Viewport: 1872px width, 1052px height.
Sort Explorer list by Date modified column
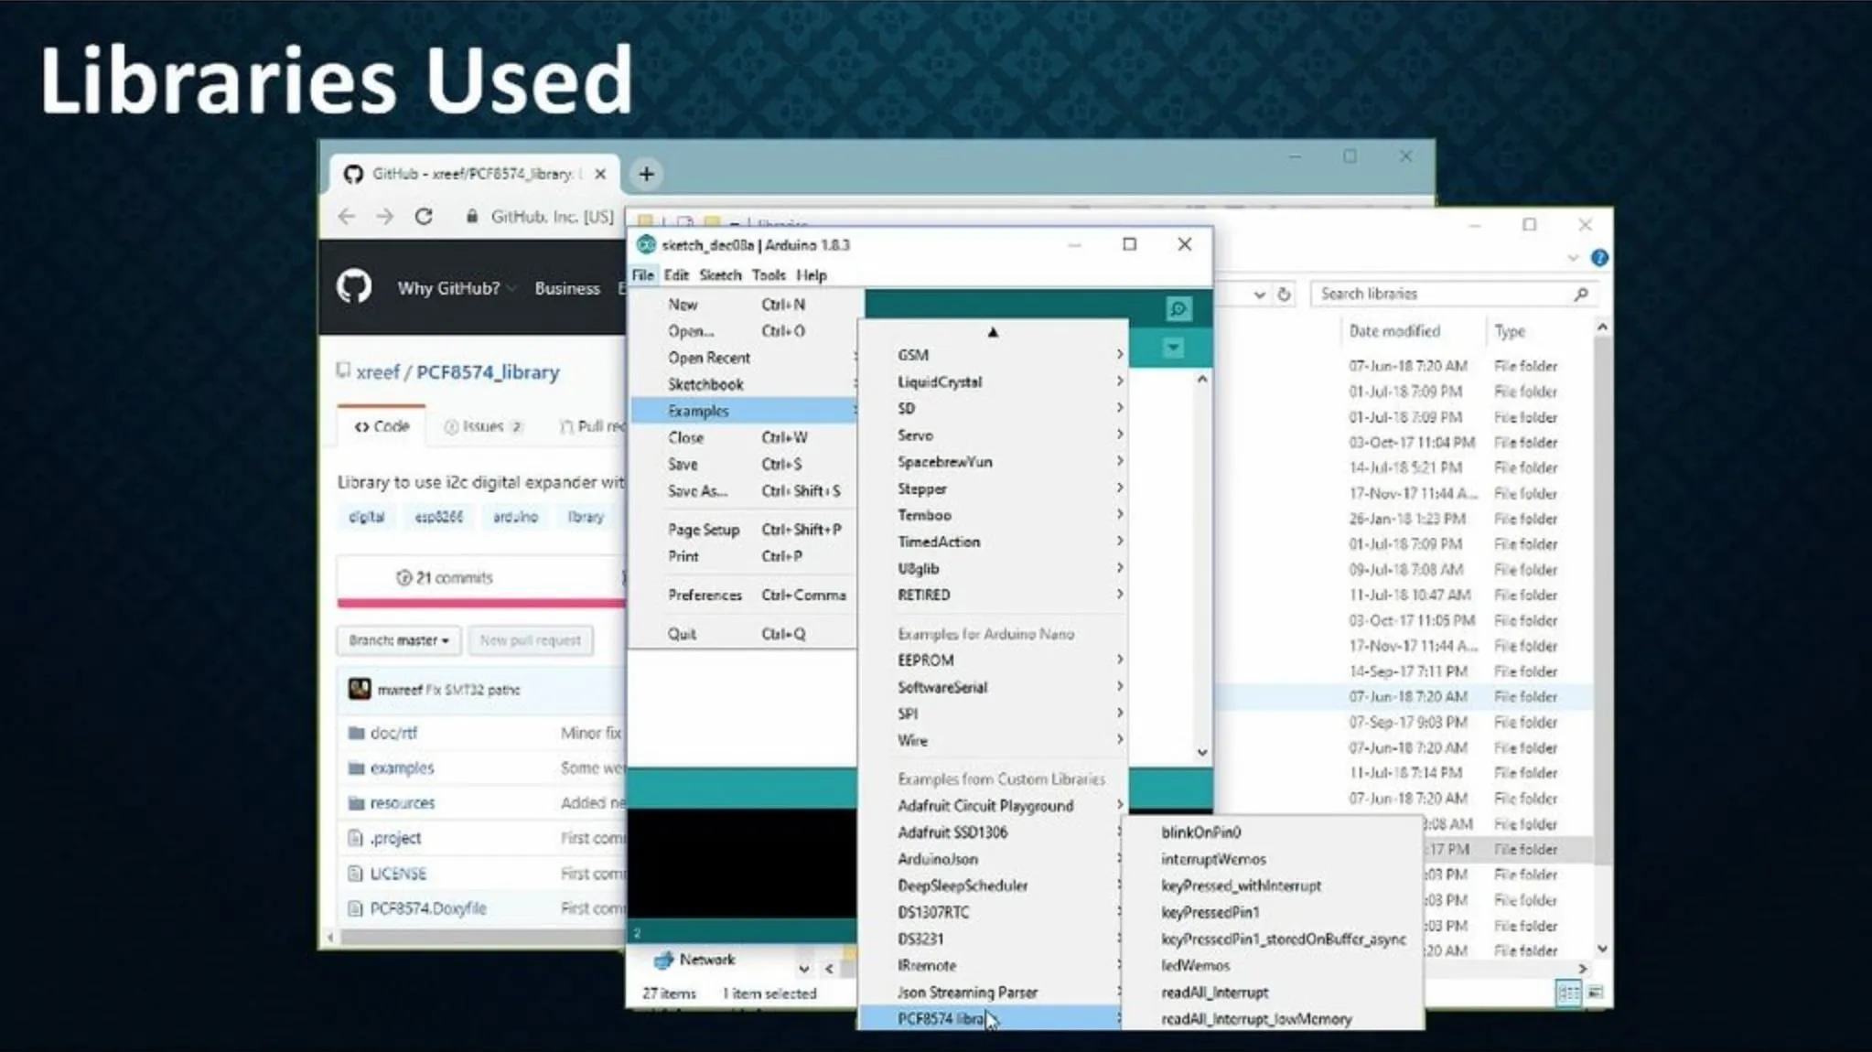point(1394,331)
